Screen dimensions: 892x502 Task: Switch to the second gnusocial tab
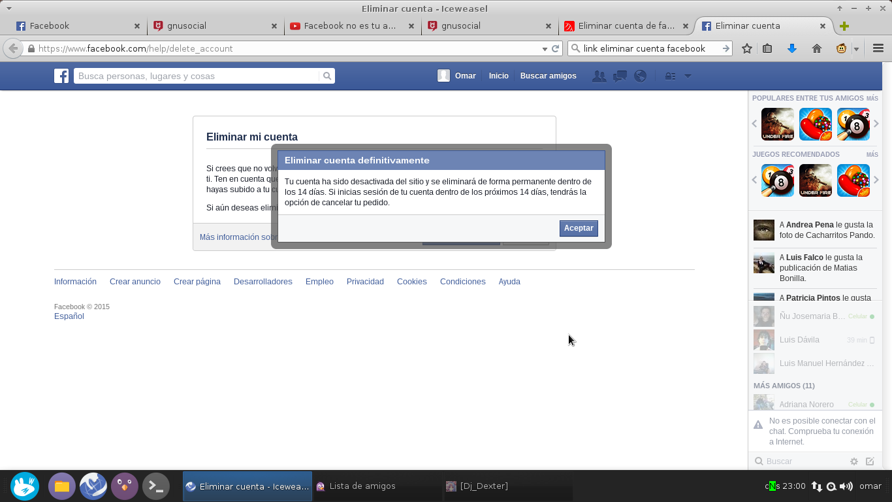[489, 26]
